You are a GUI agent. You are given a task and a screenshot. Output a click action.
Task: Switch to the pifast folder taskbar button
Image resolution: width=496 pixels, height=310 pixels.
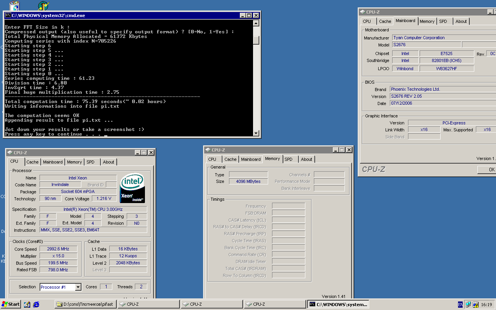(x=85, y=304)
